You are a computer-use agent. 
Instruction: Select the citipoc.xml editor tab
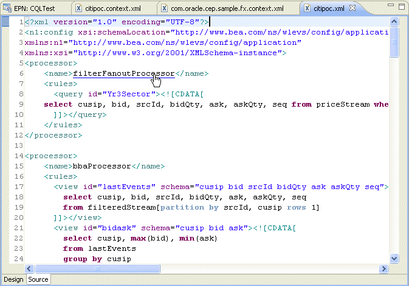tap(329, 8)
